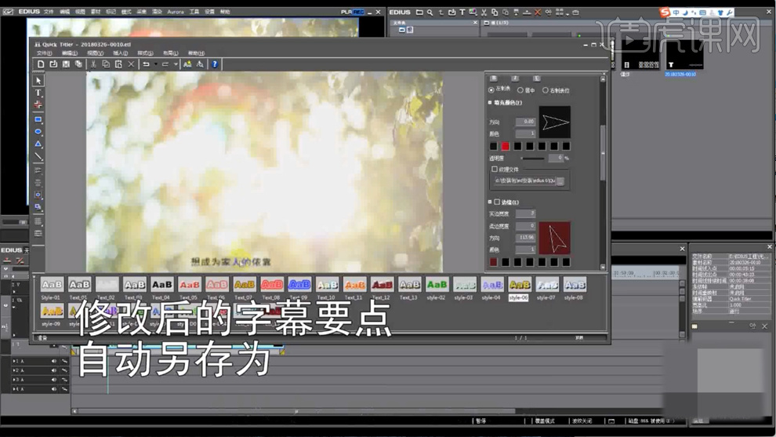Open the Layout (L) menu in Quick Titler
The image size is (776, 437).
pyautogui.click(x=171, y=53)
